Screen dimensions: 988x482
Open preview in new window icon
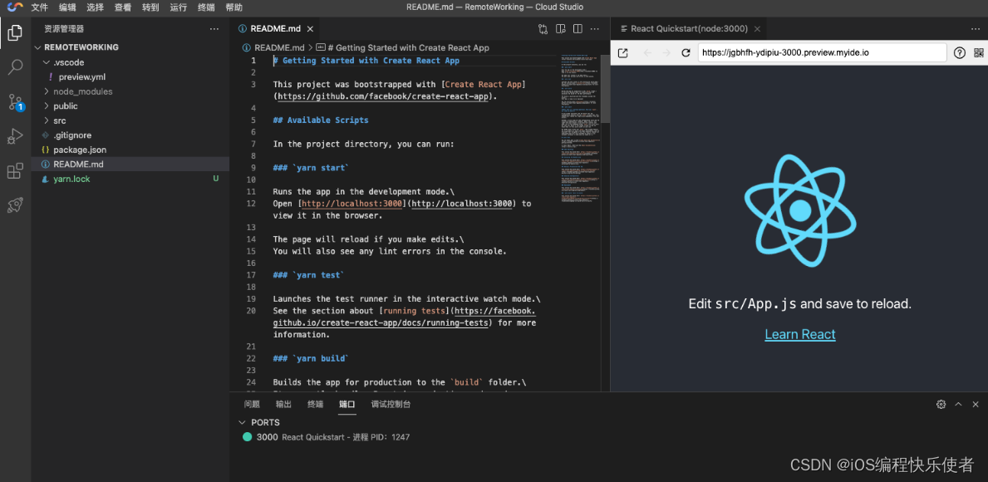click(x=622, y=53)
